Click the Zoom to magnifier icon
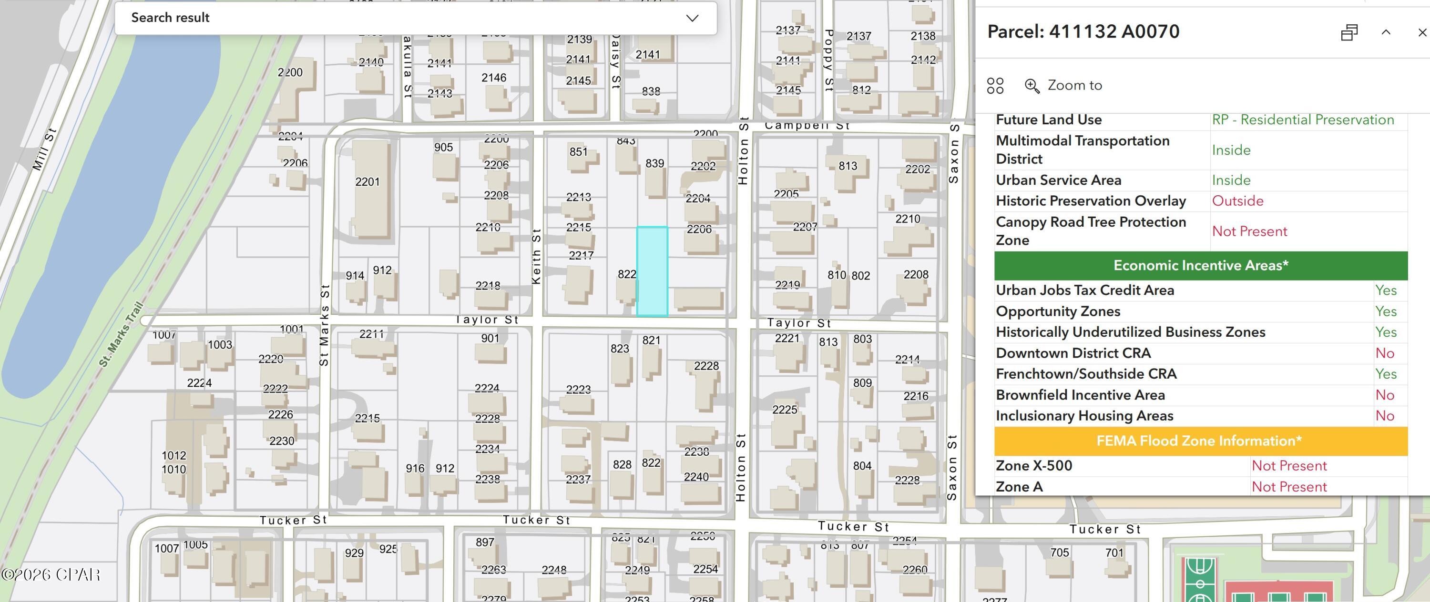This screenshot has width=1430, height=602. tap(1032, 85)
